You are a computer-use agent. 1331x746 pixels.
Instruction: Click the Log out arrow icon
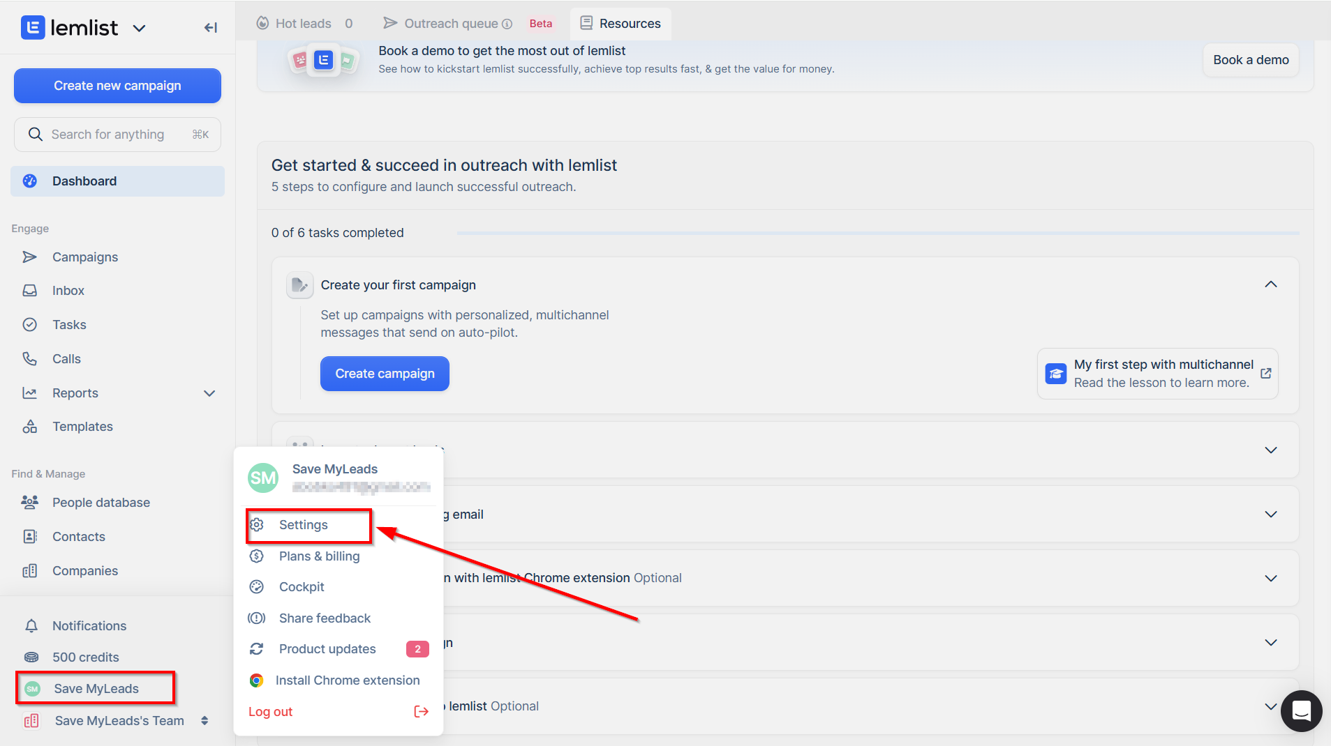coord(421,711)
